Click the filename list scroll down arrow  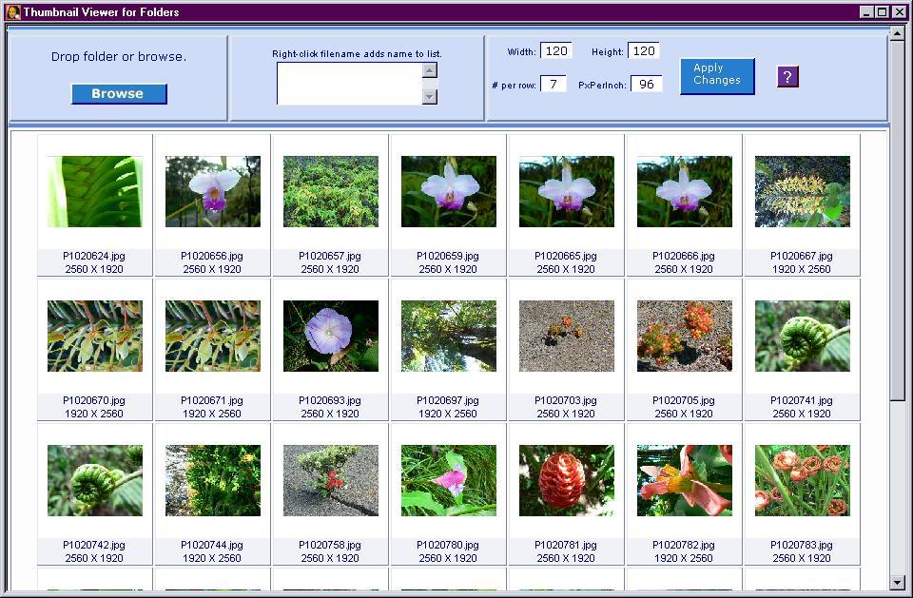[430, 97]
